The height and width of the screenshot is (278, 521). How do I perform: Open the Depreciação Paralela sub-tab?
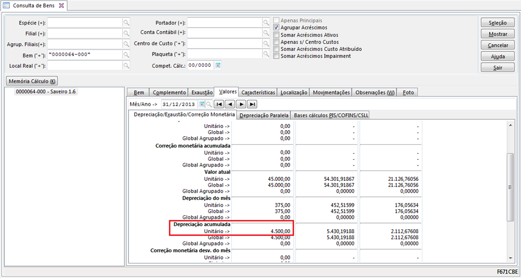[264, 116]
